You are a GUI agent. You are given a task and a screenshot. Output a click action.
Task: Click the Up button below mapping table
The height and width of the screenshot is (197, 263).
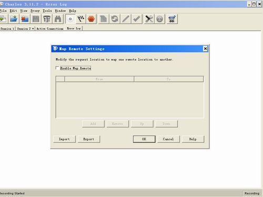[142, 124]
